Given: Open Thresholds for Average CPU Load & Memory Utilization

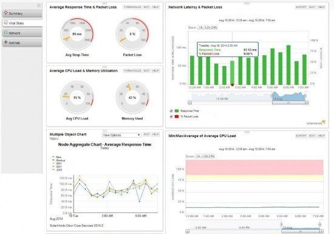Looking at the screenshot, I should (x=132, y=71).
